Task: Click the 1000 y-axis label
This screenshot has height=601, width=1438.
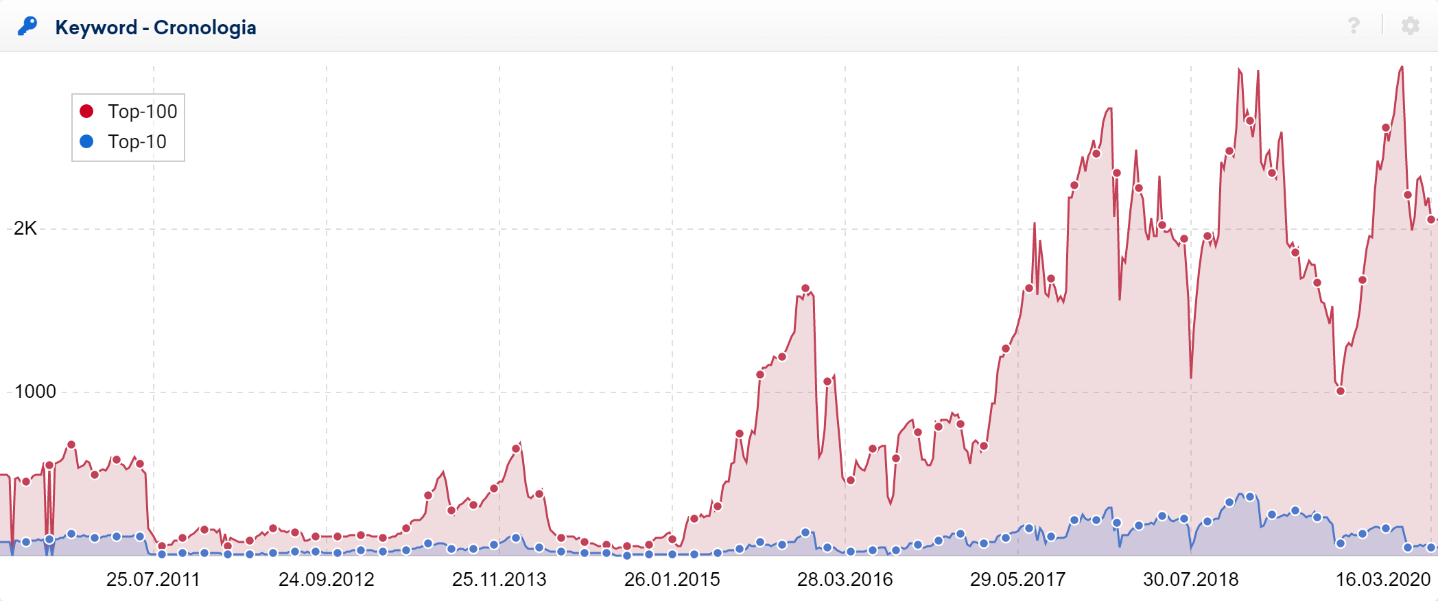Action: click(x=35, y=392)
